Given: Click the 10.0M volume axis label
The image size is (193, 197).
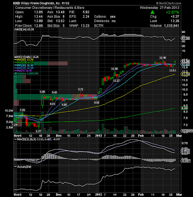Looking at the screenshot, I should [9, 111].
